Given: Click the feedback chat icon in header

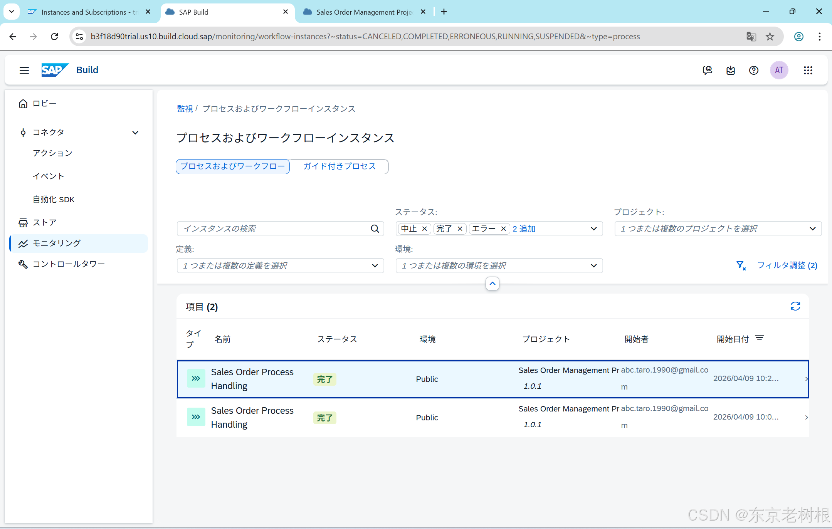Looking at the screenshot, I should [707, 70].
